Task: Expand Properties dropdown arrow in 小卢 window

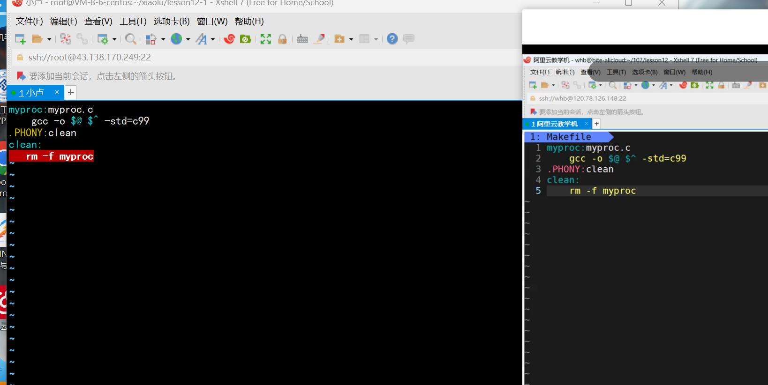Action: pos(114,39)
